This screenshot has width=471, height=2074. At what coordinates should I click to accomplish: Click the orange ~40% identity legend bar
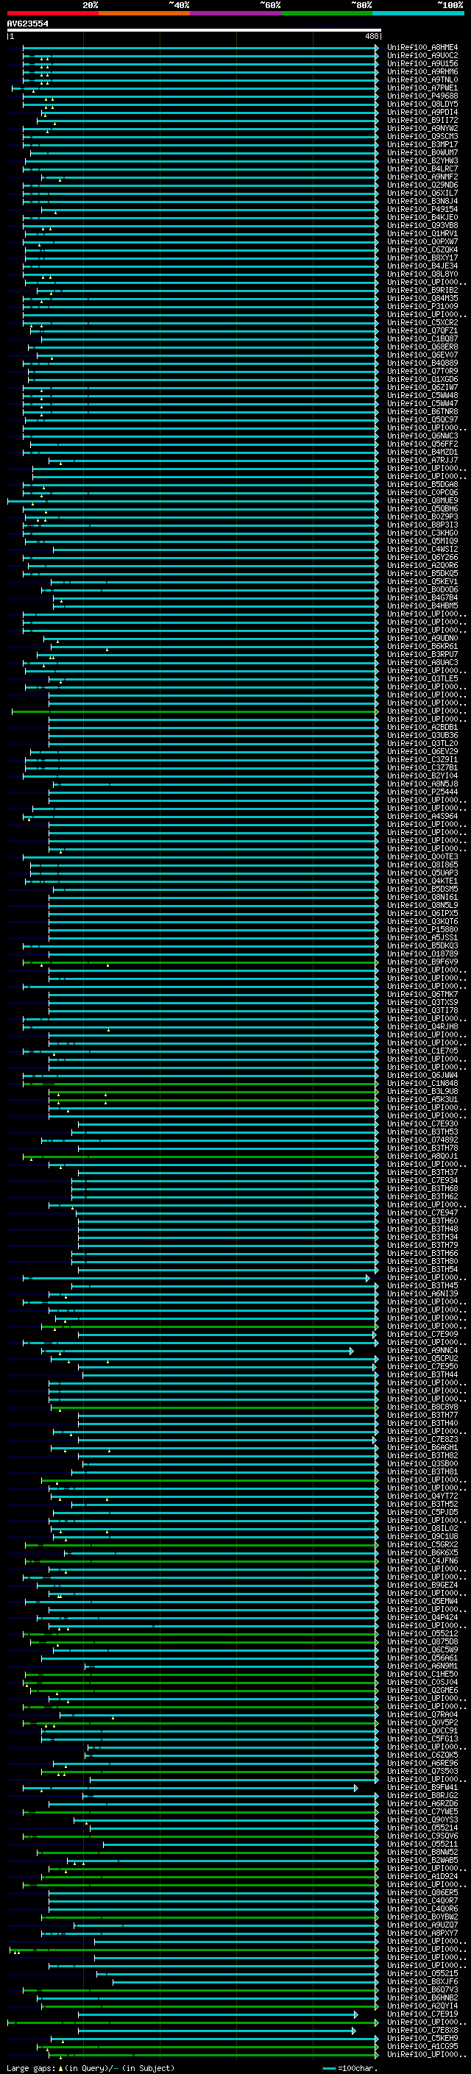(x=144, y=13)
